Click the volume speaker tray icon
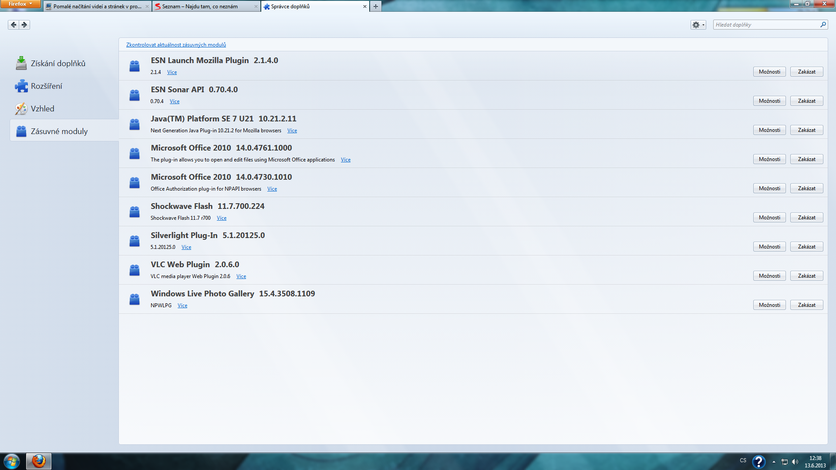Image resolution: width=836 pixels, height=470 pixels. coord(795,462)
